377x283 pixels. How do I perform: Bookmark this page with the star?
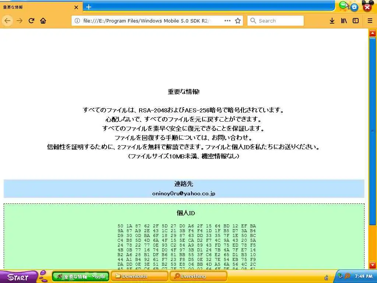[x=238, y=21]
